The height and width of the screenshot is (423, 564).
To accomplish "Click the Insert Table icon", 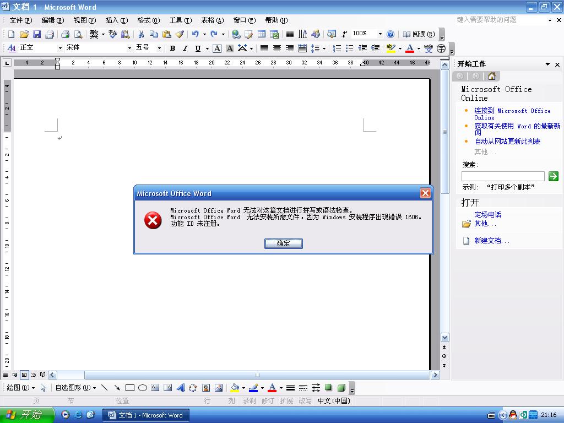I will click(262, 34).
